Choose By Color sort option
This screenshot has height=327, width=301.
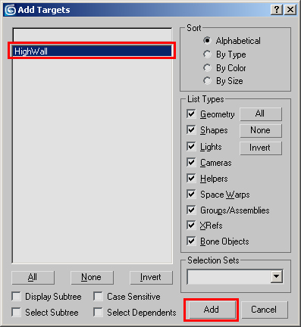coord(207,67)
